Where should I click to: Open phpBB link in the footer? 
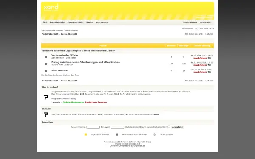pos(118,142)
